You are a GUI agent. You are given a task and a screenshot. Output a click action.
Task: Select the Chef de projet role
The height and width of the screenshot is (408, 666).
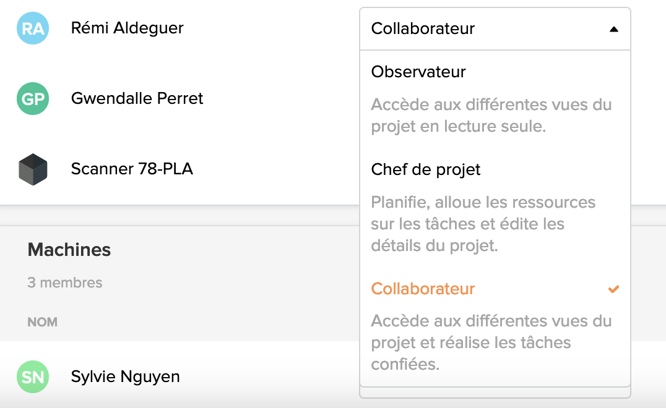tap(426, 169)
